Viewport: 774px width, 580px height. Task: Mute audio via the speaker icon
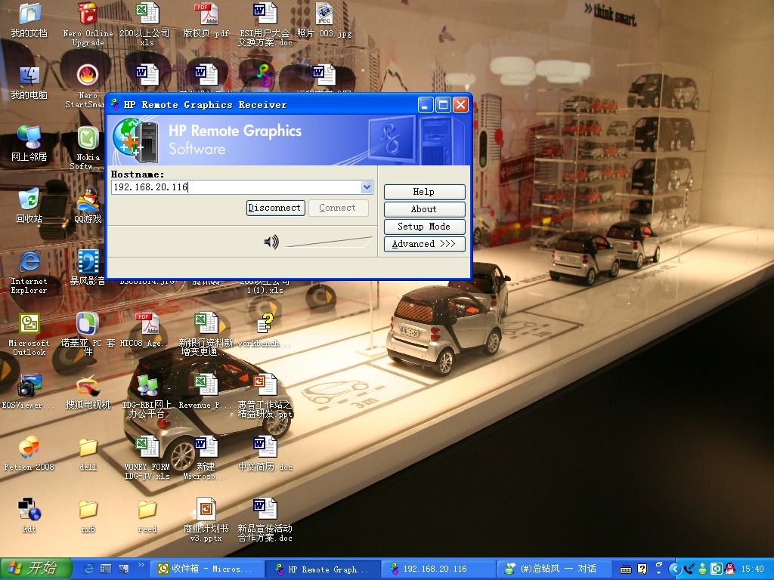click(x=271, y=242)
